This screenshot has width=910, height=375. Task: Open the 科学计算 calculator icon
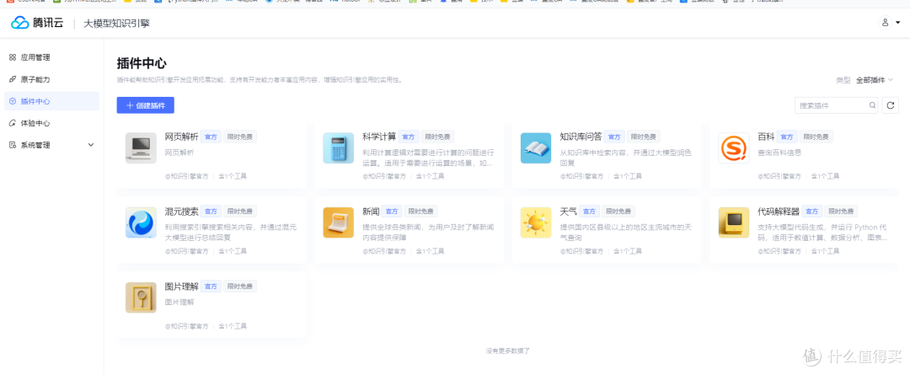pos(339,148)
